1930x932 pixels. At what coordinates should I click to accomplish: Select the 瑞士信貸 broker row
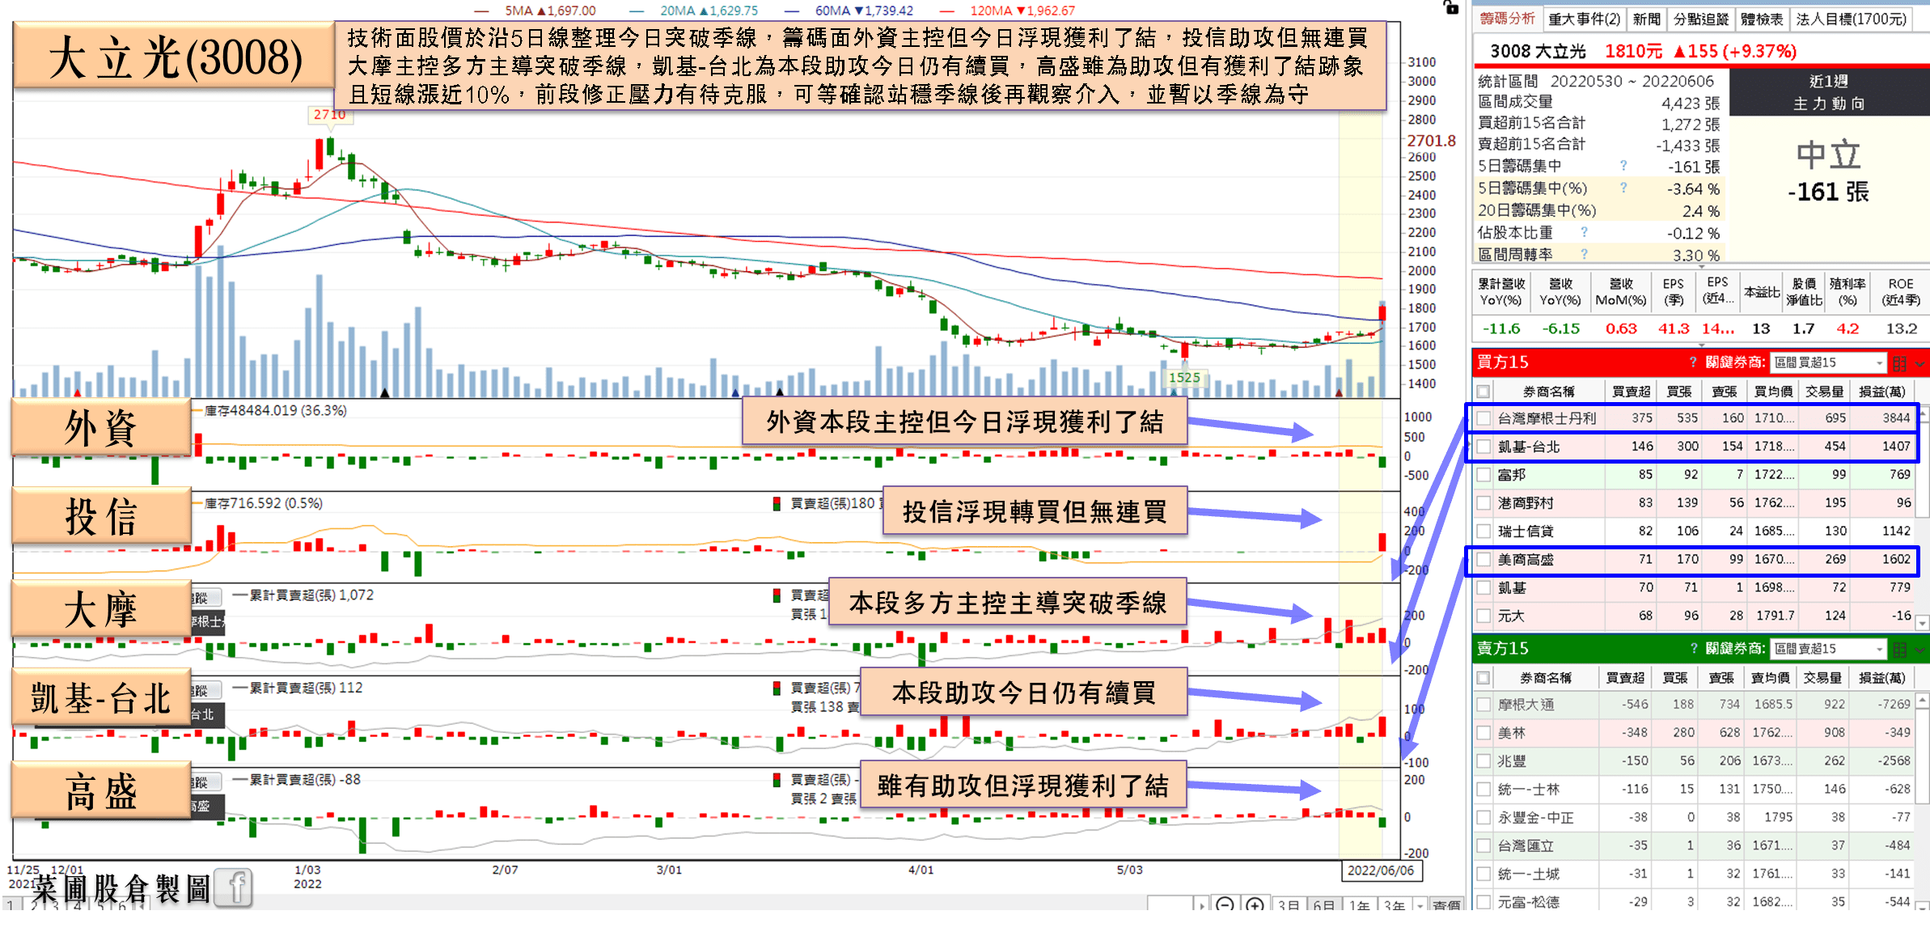pos(1694,532)
